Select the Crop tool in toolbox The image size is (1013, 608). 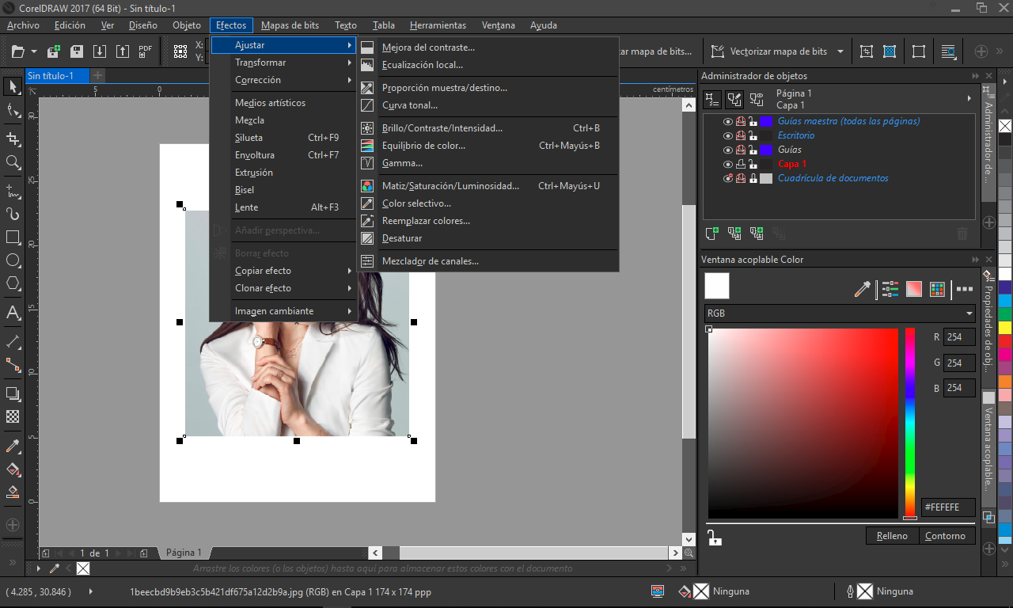pyautogui.click(x=13, y=139)
